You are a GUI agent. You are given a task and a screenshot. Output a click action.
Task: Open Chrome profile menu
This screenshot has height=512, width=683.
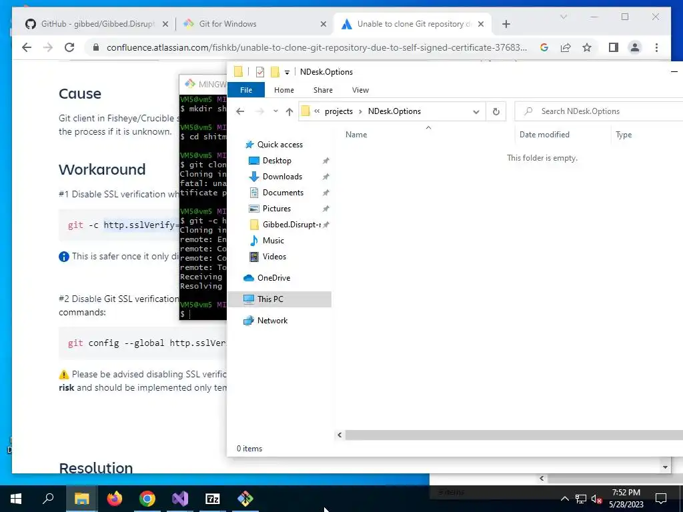coord(635,47)
